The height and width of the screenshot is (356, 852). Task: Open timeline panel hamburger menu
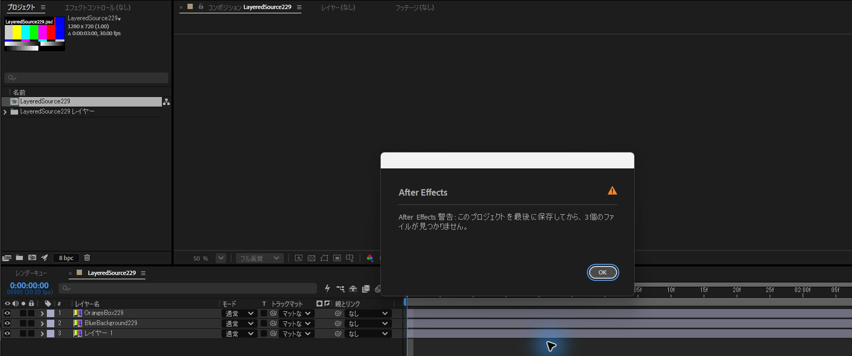pos(143,273)
